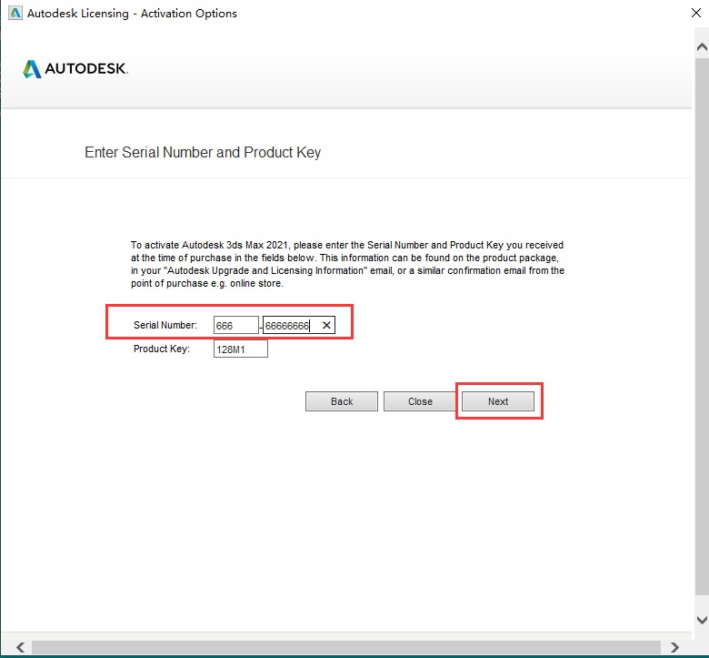Viewport: 709px width, 658px height.
Task: Select the Product Key field showing 128M1
Action: click(x=241, y=349)
